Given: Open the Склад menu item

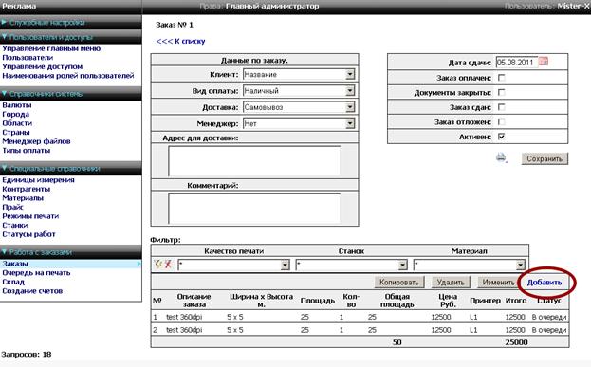Looking at the screenshot, I should 13,282.
